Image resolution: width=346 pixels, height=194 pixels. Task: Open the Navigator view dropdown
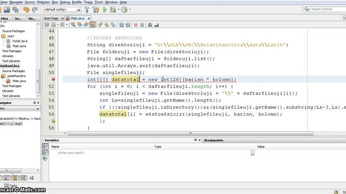point(38,109)
